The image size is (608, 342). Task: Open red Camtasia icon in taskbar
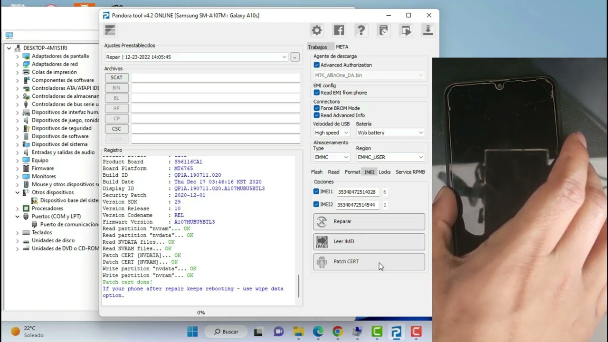coord(416,332)
